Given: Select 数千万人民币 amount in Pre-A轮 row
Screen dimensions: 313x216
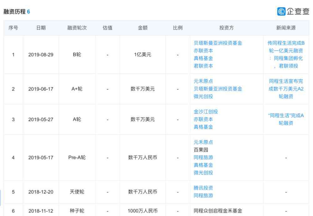Looking at the screenshot, I should click(x=143, y=157).
